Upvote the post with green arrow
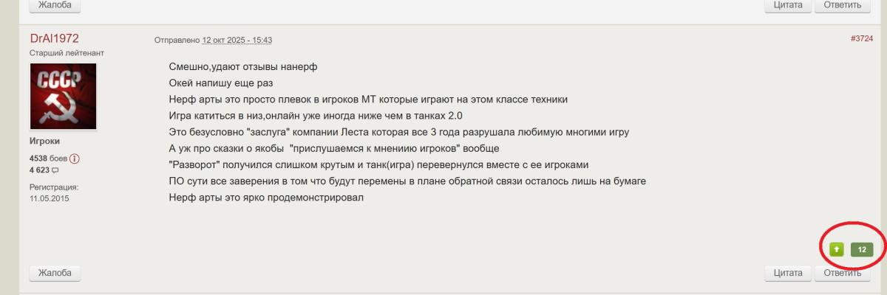887x295 pixels. click(x=835, y=249)
